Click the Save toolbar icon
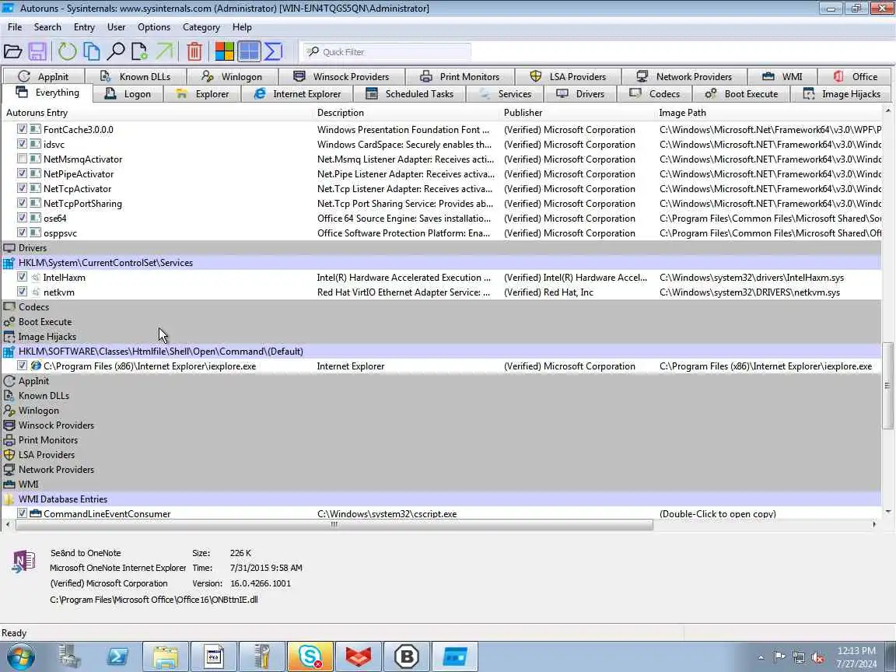This screenshot has height=672, width=896. point(37,52)
